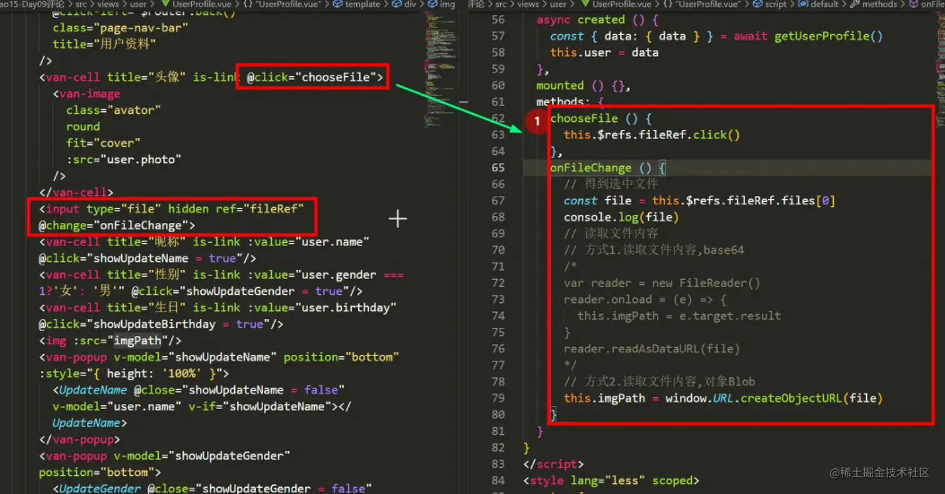Click the '<van-image' tag in the template
The image size is (945, 494).
point(86,94)
